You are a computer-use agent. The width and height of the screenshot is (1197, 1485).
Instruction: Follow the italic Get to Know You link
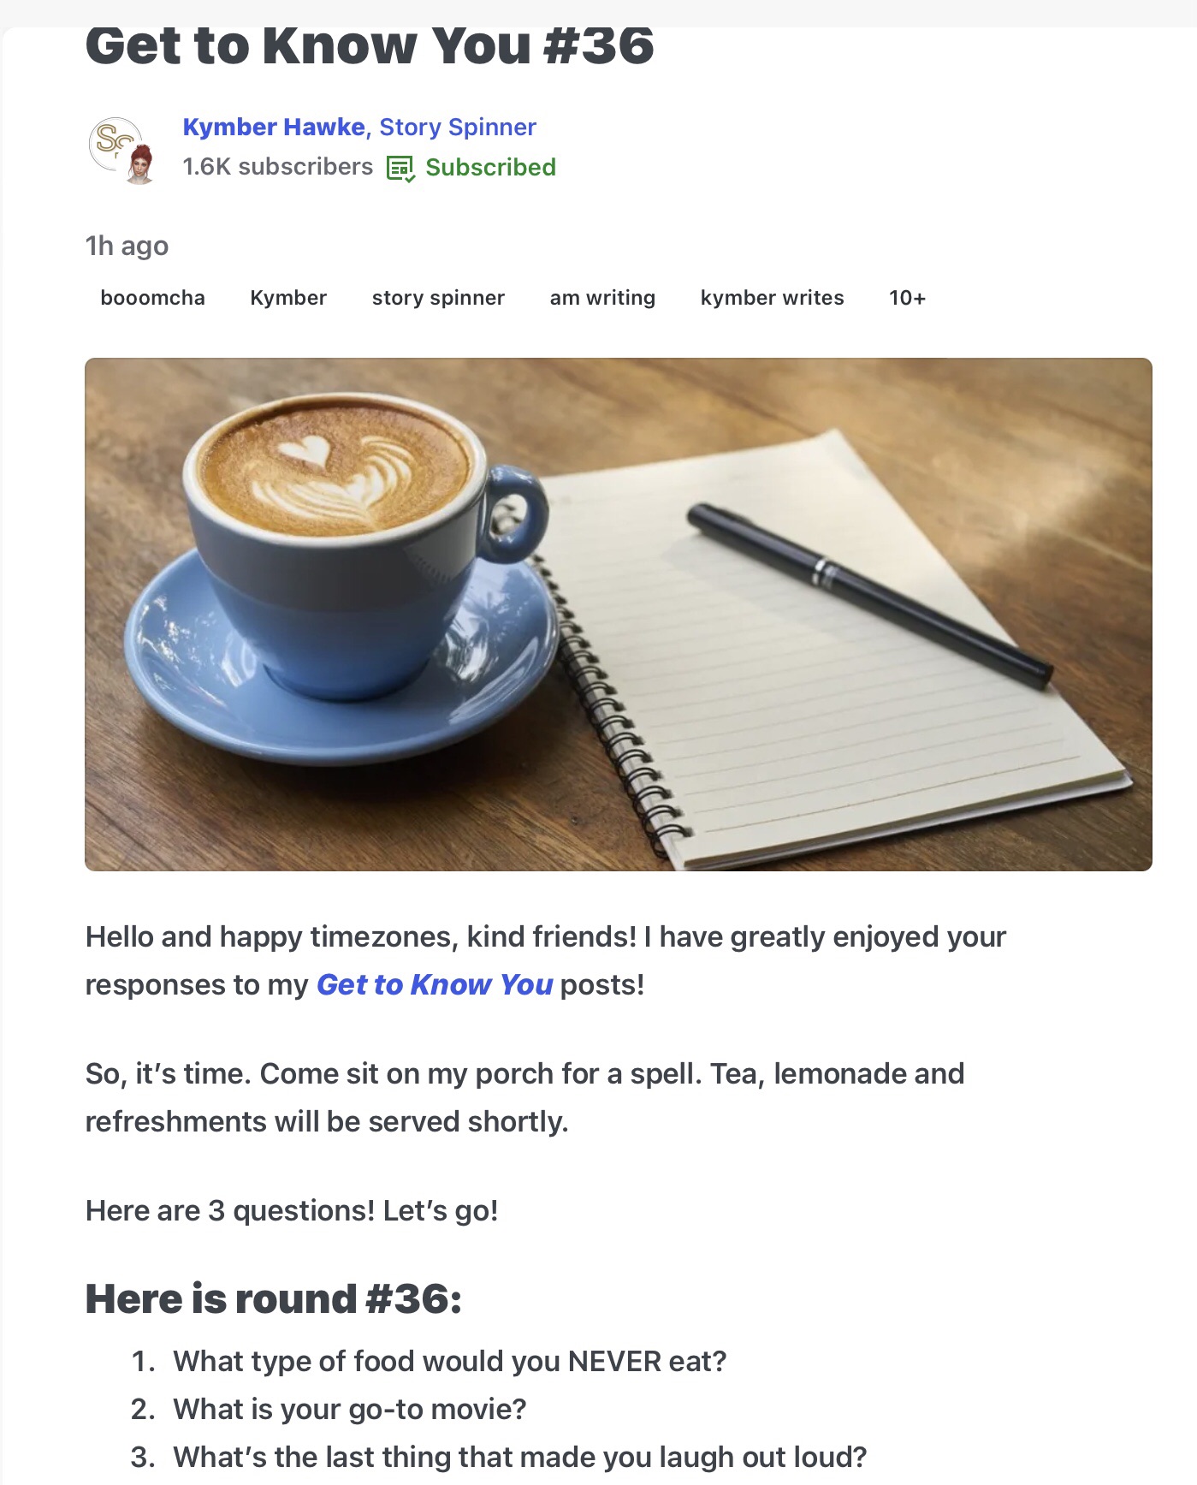tap(435, 984)
